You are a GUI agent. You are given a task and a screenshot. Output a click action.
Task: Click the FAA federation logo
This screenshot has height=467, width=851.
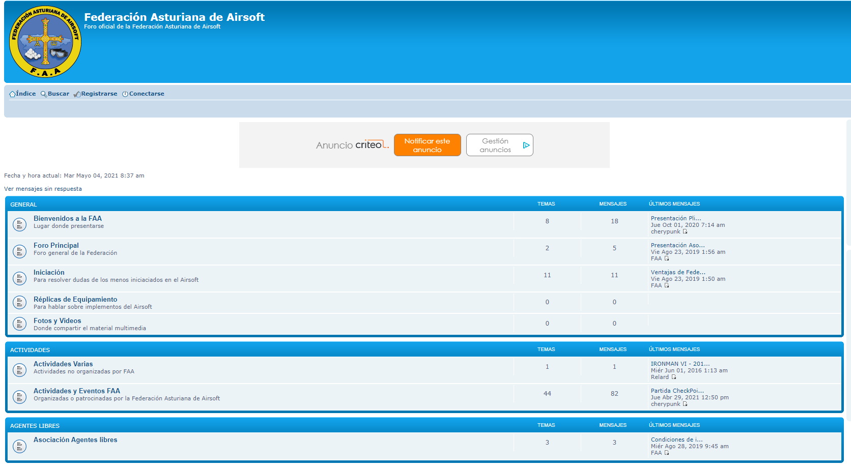click(x=45, y=42)
